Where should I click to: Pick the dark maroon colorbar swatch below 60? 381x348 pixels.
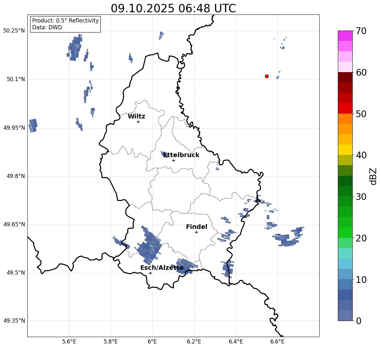[345, 77]
